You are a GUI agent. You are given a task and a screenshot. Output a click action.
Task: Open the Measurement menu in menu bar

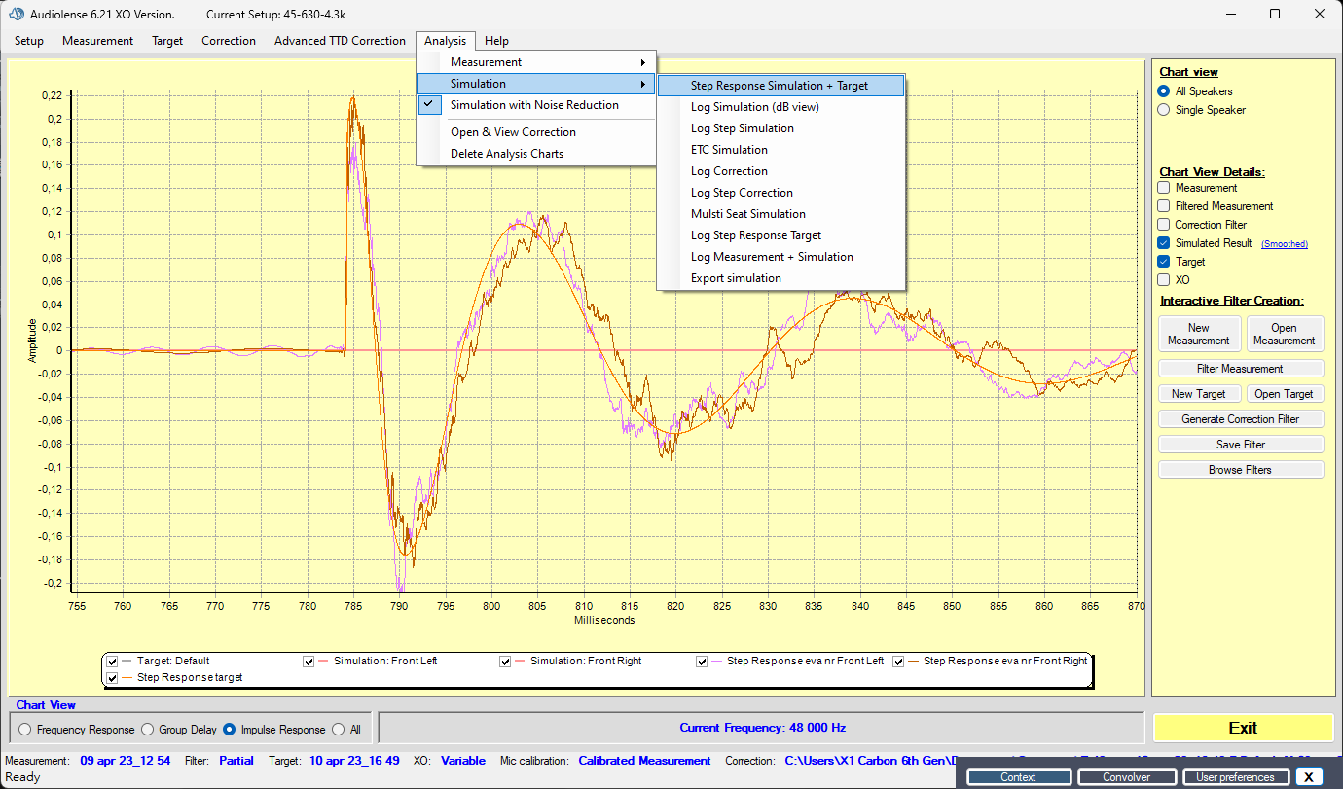(97, 41)
